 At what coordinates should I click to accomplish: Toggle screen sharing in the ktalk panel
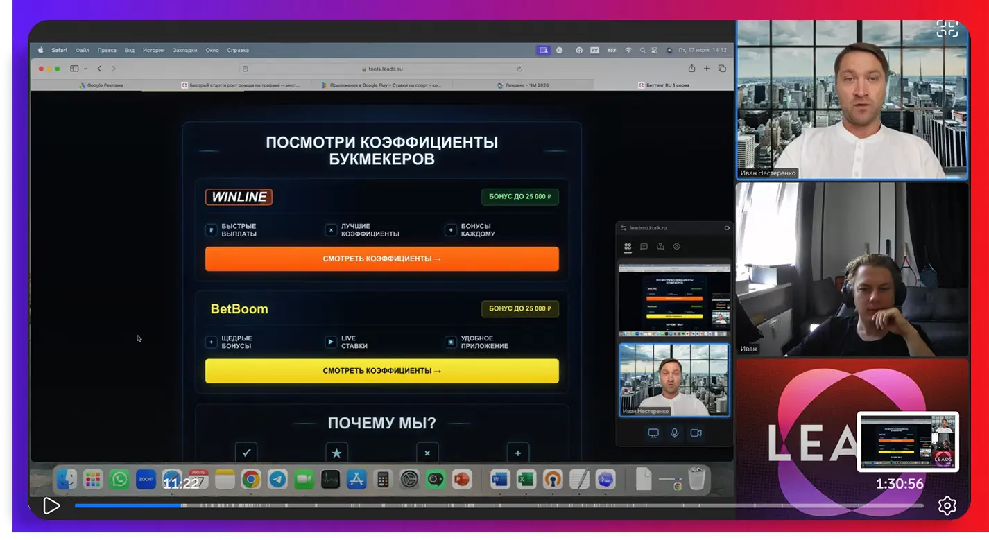(653, 433)
